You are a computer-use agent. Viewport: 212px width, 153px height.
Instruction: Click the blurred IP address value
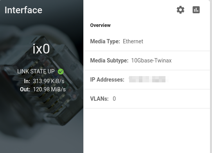pyautogui.click(x=149, y=79)
